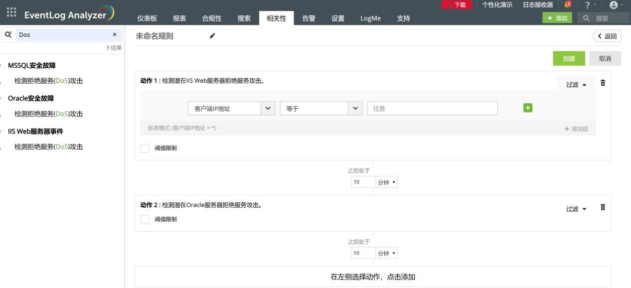Open the user account avatar icon
Screen dimensions: 631x288
point(614,5)
